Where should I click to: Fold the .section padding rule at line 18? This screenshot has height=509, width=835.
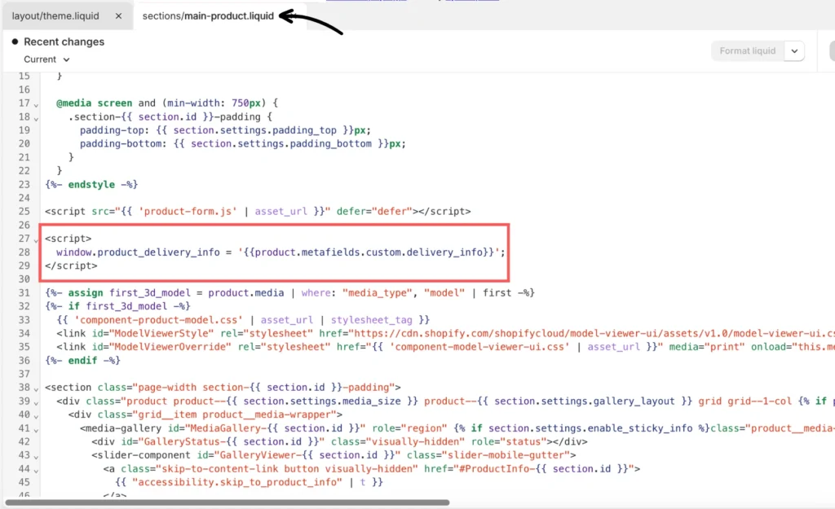pyautogui.click(x=37, y=117)
